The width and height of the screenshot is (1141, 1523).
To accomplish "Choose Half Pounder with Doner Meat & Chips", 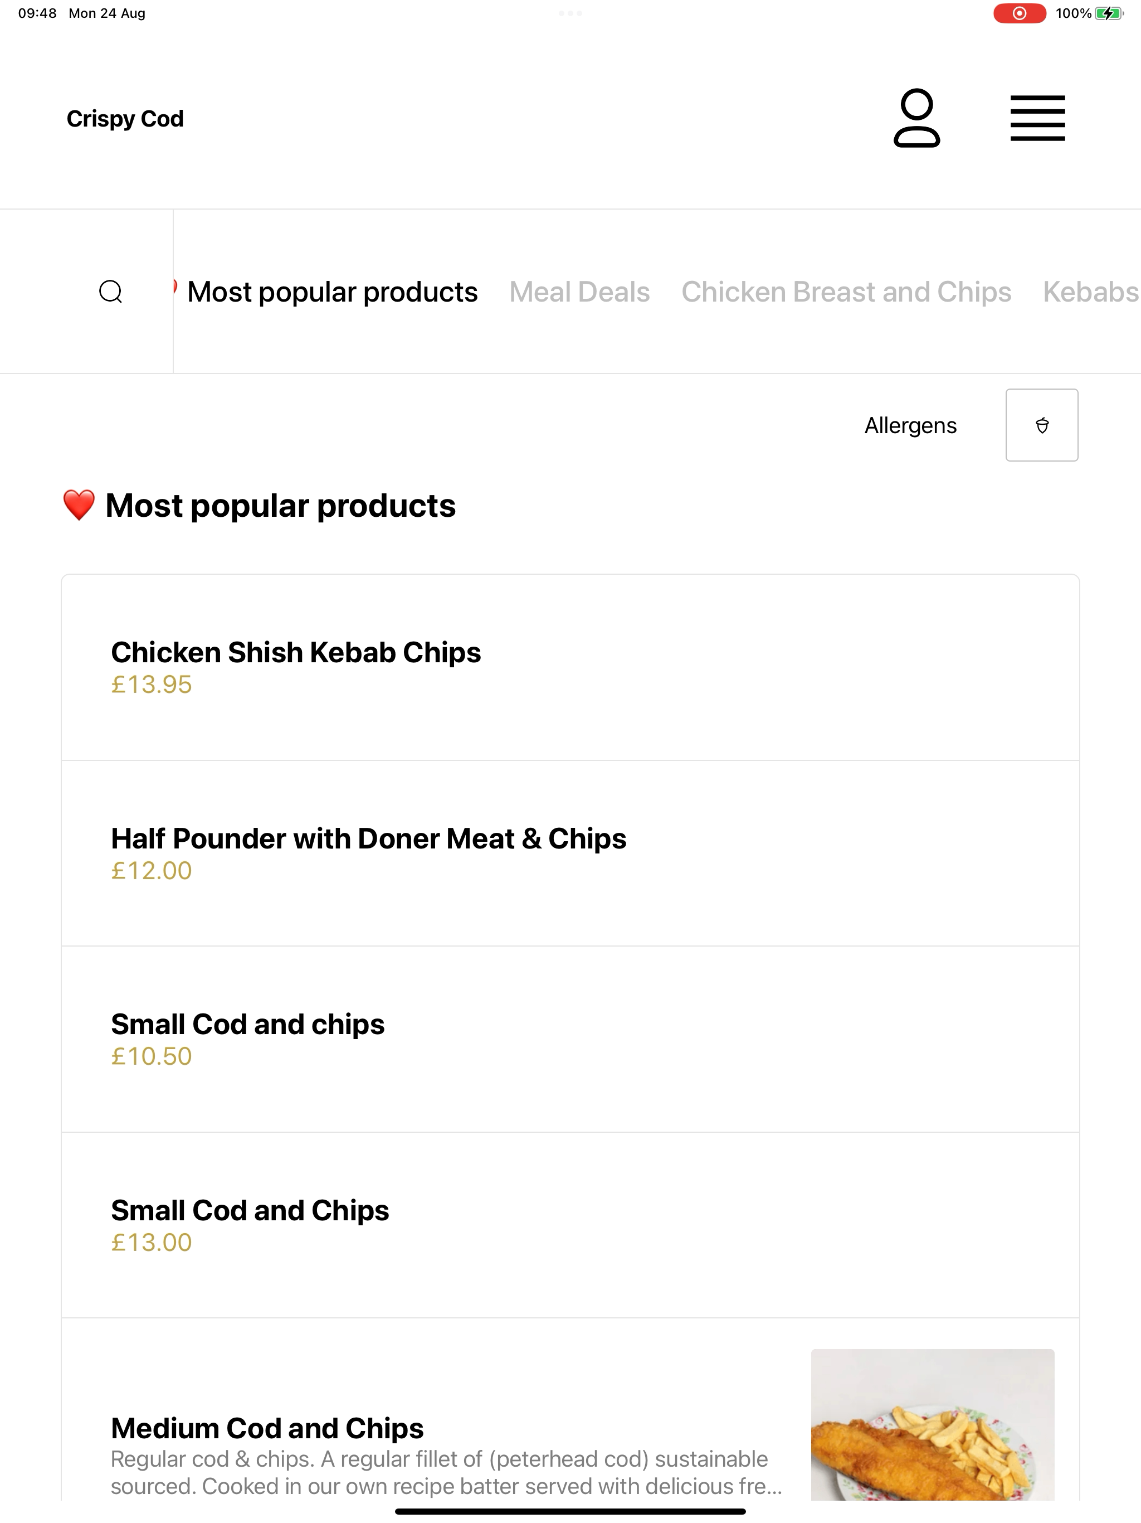I will [570, 853].
